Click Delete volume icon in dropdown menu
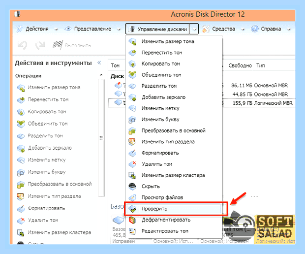305x254 pixels. pyautogui.click(x=132, y=164)
